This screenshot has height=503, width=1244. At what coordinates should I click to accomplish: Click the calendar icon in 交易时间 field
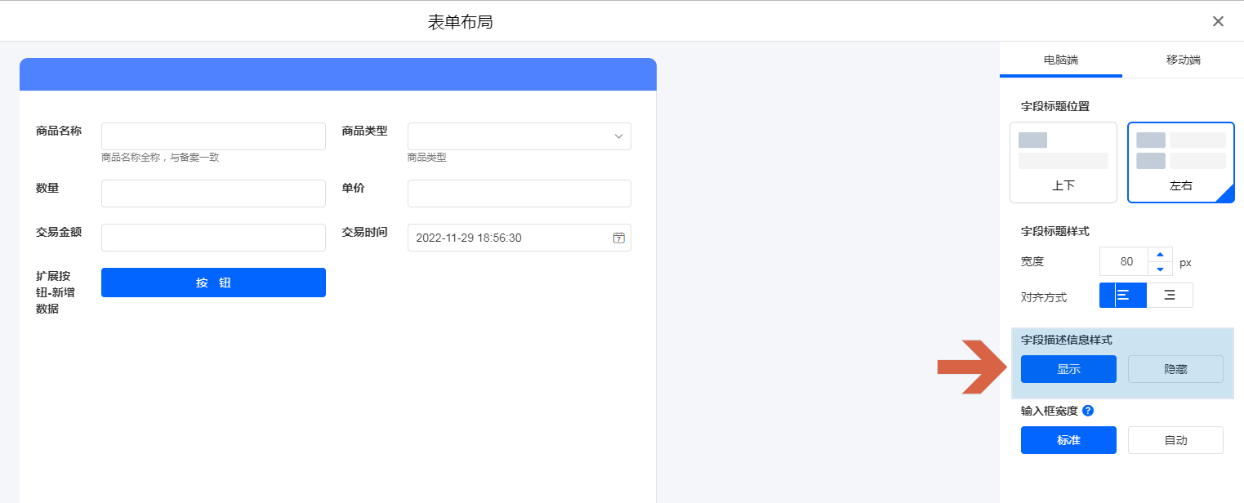click(618, 238)
